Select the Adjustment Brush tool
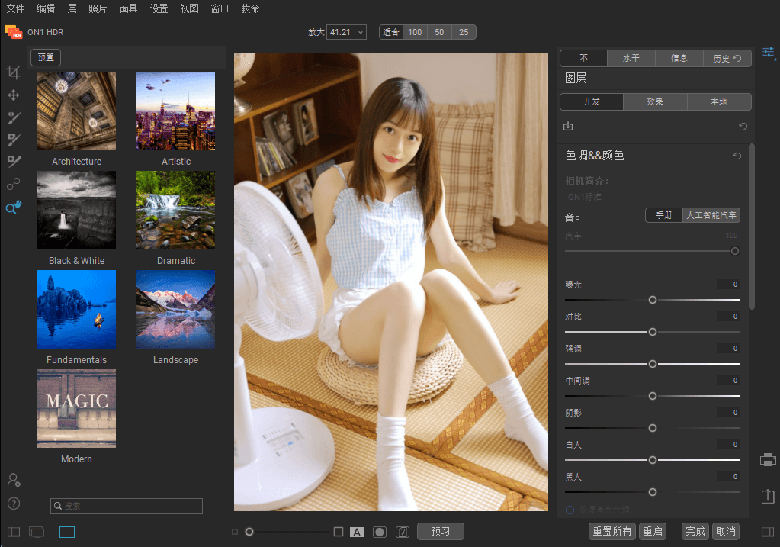This screenshot has height=547, width=780. point(14,117)
